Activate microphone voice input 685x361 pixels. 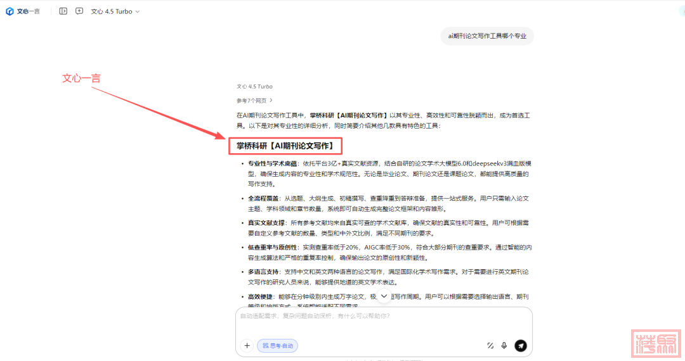coord(504,346)
